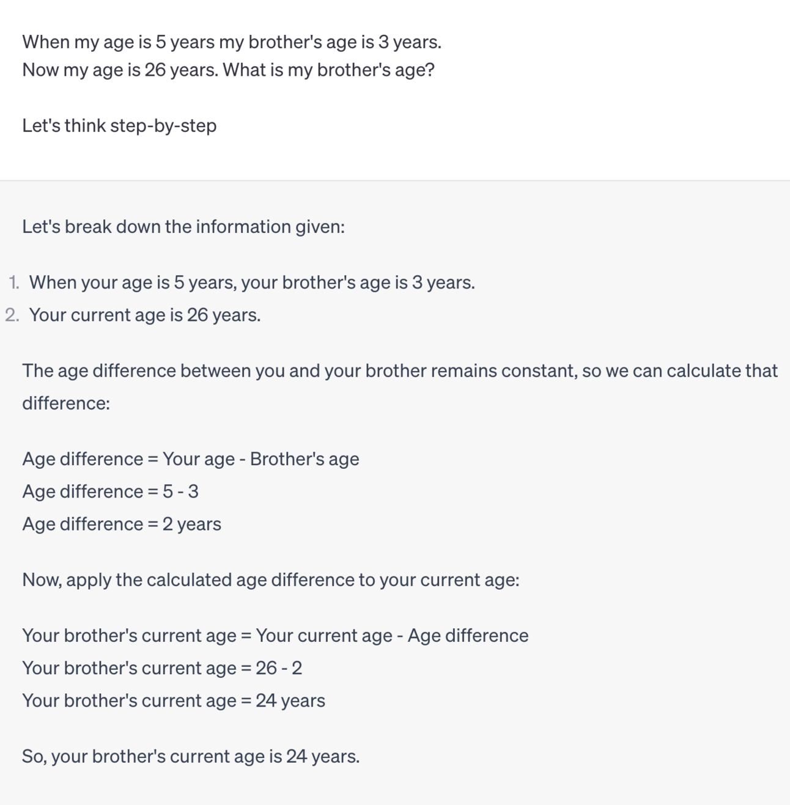Click the formula "Your age - Brother's age"
790x805 pixels.
click(x=261, y=459)
